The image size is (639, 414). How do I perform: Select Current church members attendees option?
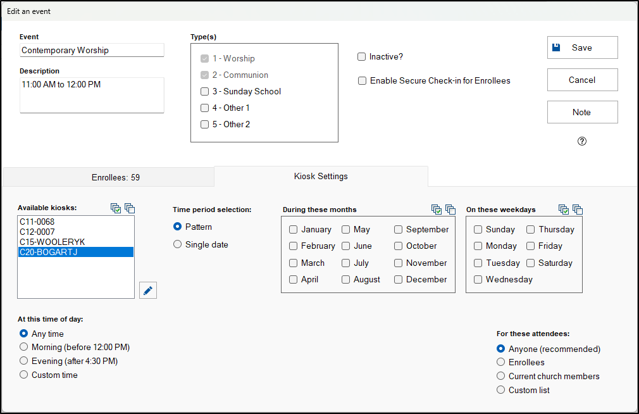pyautogui.click(x=501, y=376)
